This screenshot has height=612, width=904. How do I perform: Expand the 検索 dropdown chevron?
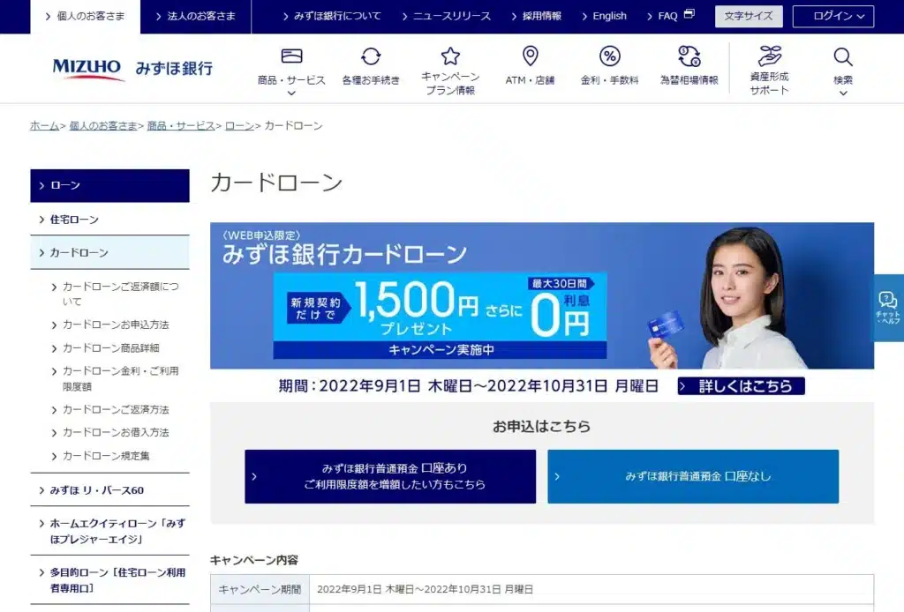pyautogui.click(x=843, y=93)
